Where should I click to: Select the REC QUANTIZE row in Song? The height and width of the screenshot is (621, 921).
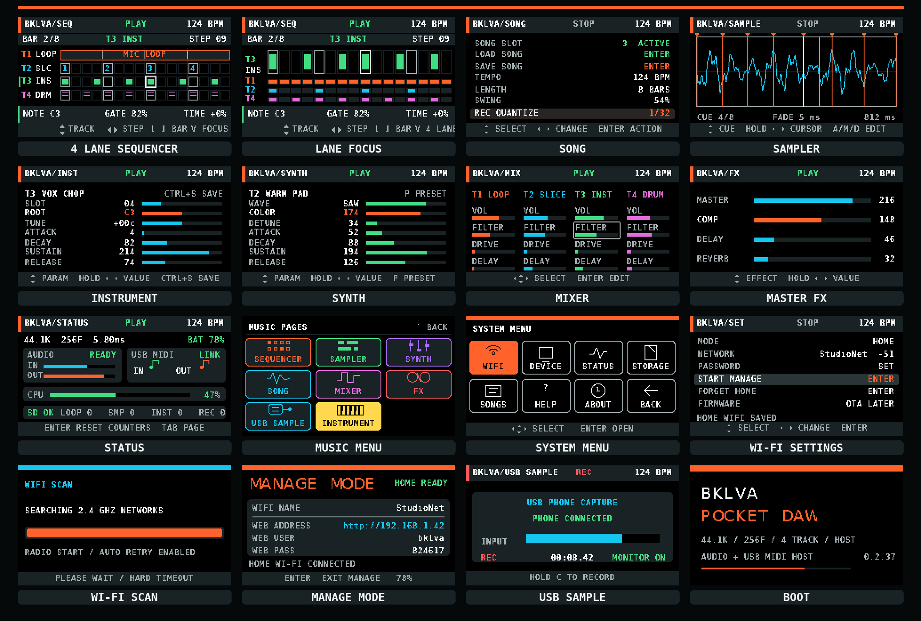572,113
